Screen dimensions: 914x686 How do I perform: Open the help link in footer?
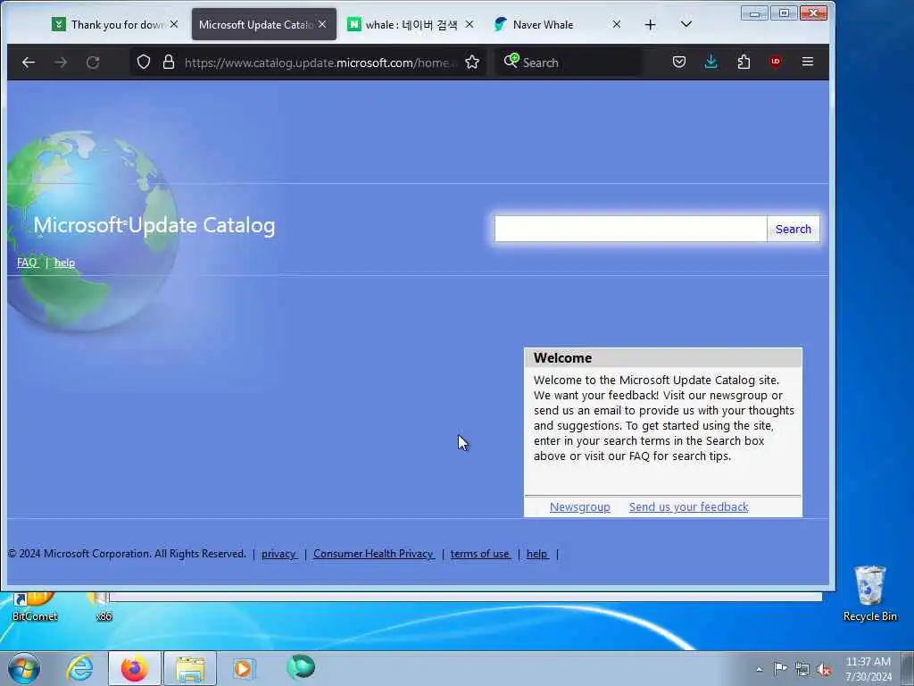point(537,554)
